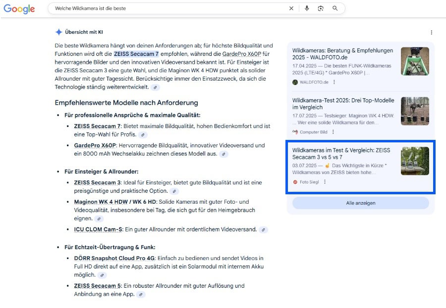Open the Computer Bild result options menu

point(333,132)
